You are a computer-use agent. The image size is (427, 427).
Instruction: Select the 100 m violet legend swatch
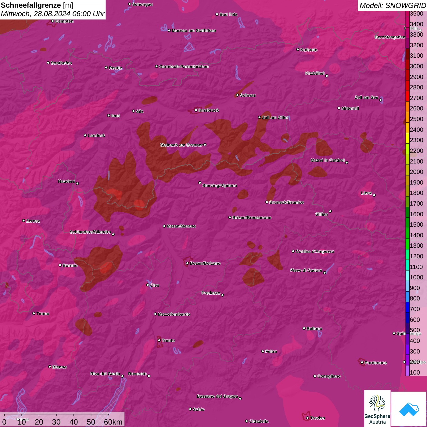pyautogui.click(x=407, y=371)
